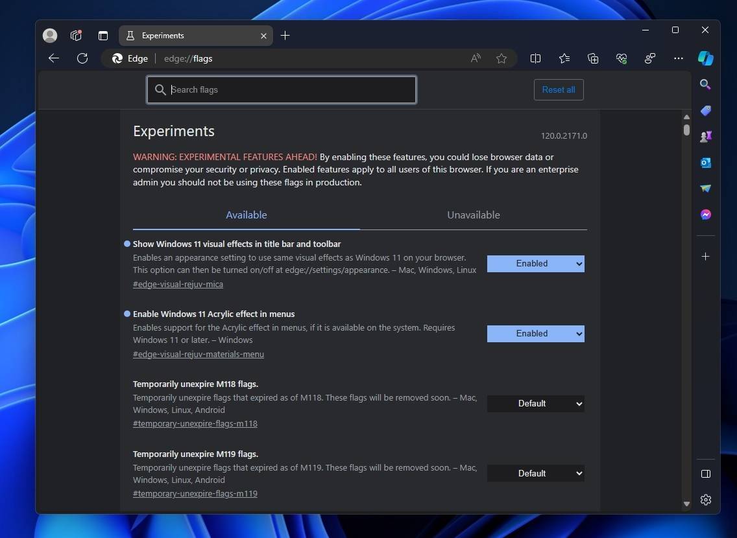
Task: Open split screen view
Action: tap(535, 58)
